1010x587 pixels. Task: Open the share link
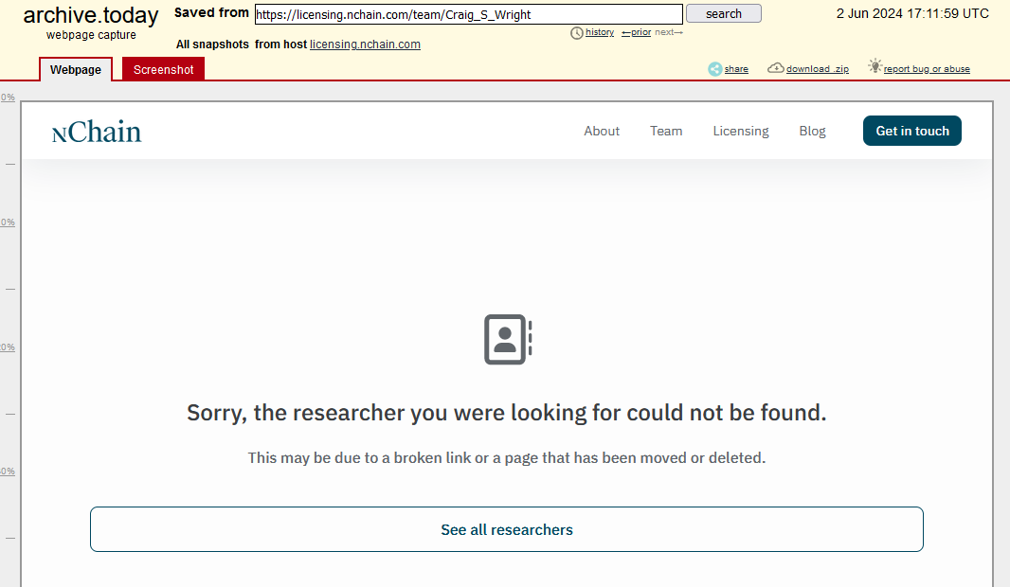click(736, 69)
